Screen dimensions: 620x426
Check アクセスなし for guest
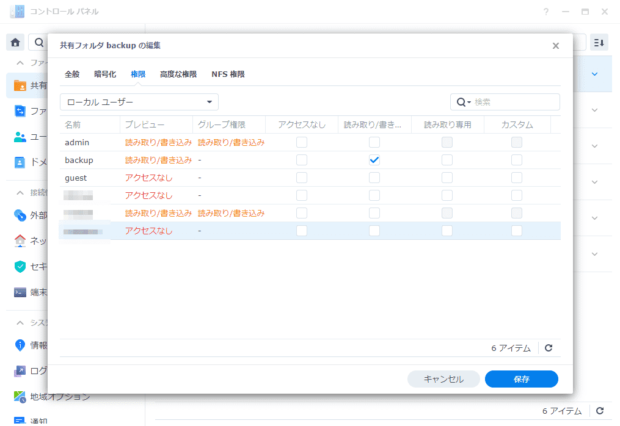302,178
